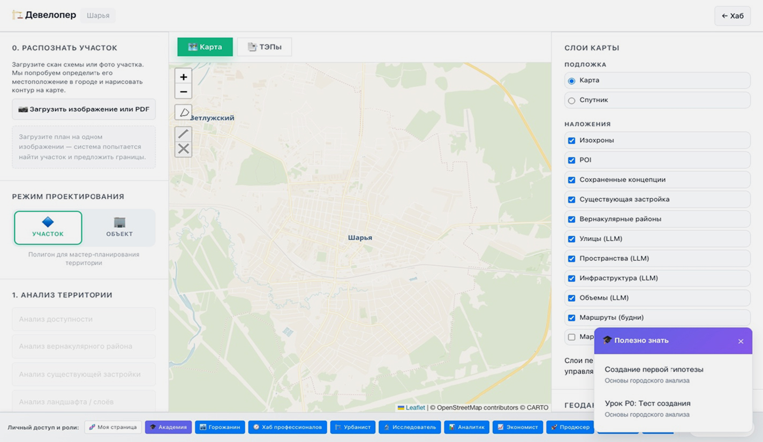The image size is (763, 442).
Task: Turn off Маршруты (будни) layer
Action: (571, 318)
